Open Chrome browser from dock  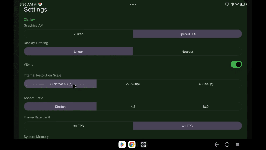[x=132, y=145]
